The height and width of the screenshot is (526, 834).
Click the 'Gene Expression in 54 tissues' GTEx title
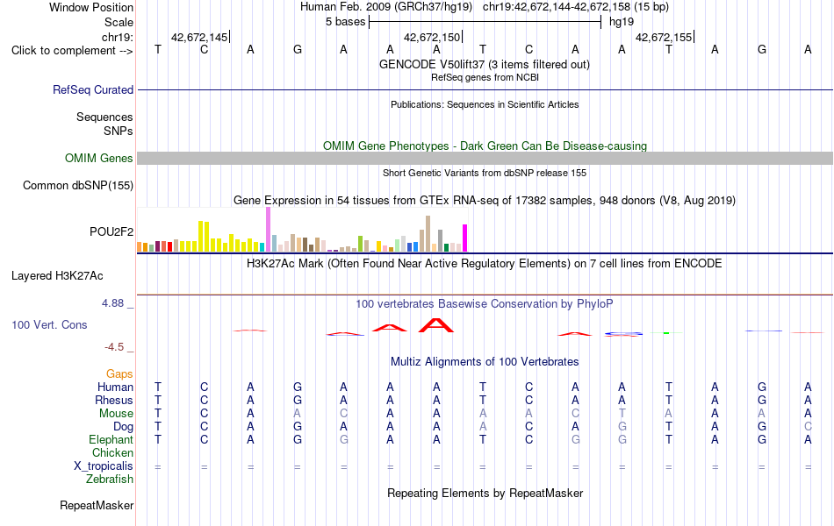pos(485,200)
